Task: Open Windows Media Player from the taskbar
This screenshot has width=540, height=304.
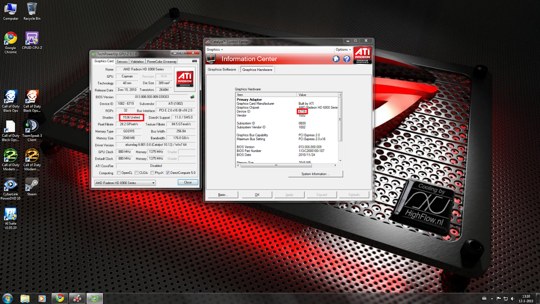Action: (42, 299)
